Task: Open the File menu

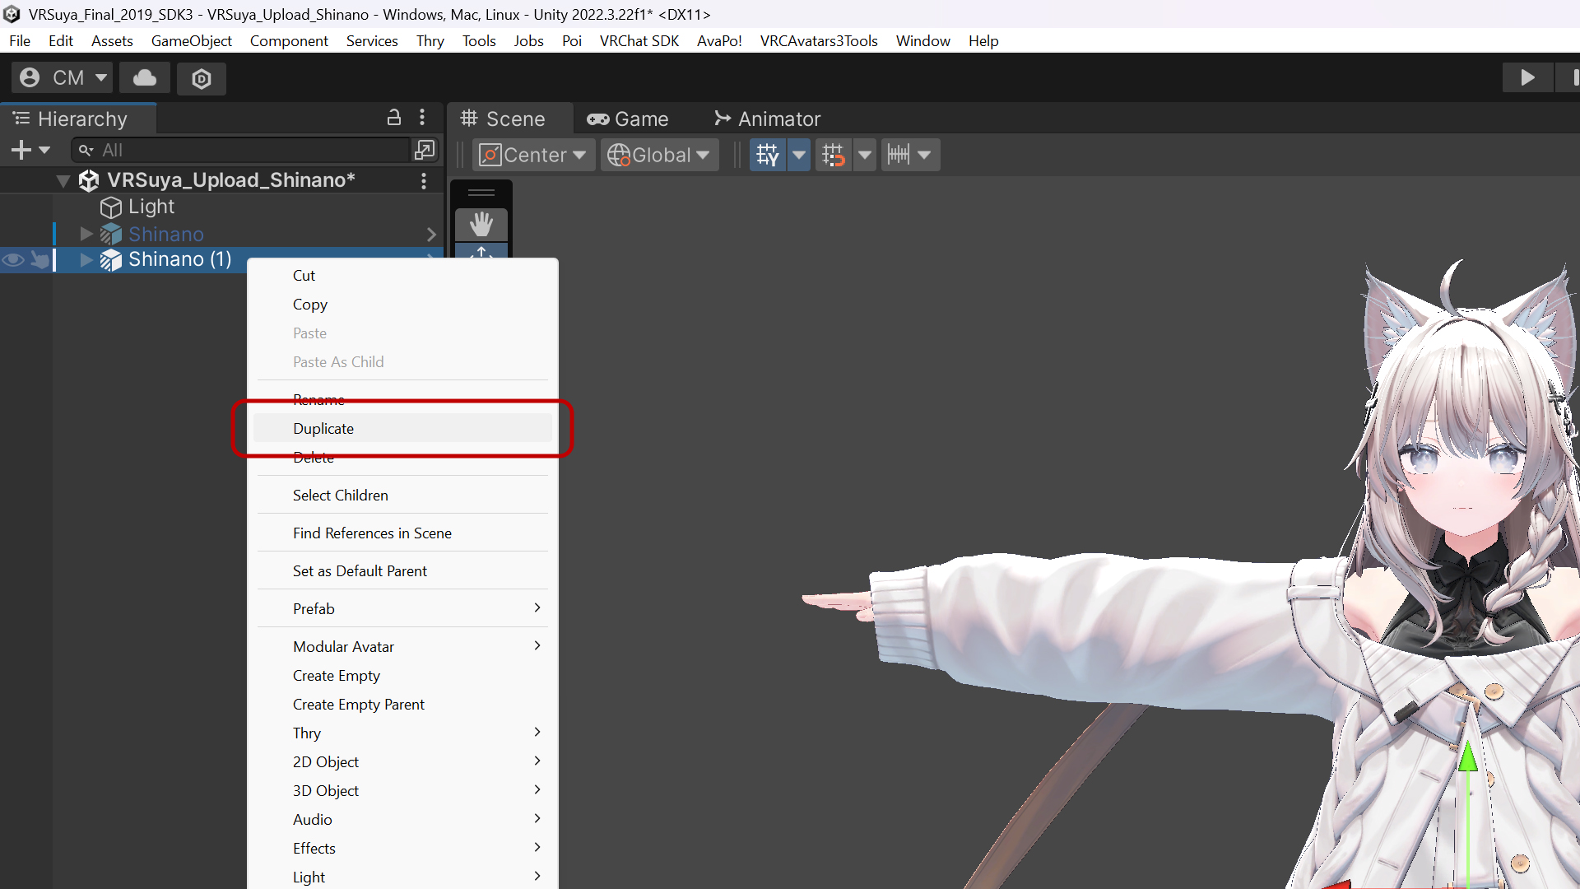Action: (20, 41)
